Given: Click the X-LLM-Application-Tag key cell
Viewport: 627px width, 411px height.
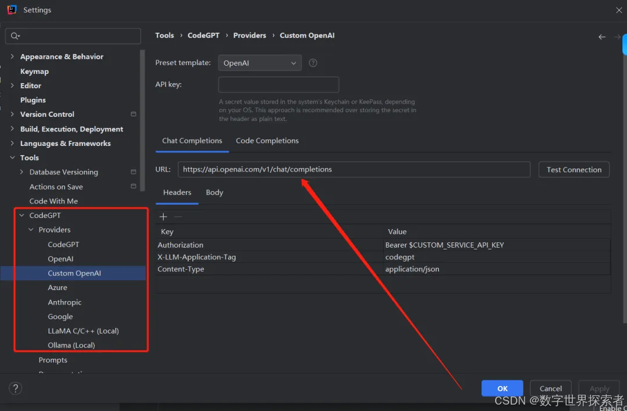Looking at the screenshot, I should 269,257.
